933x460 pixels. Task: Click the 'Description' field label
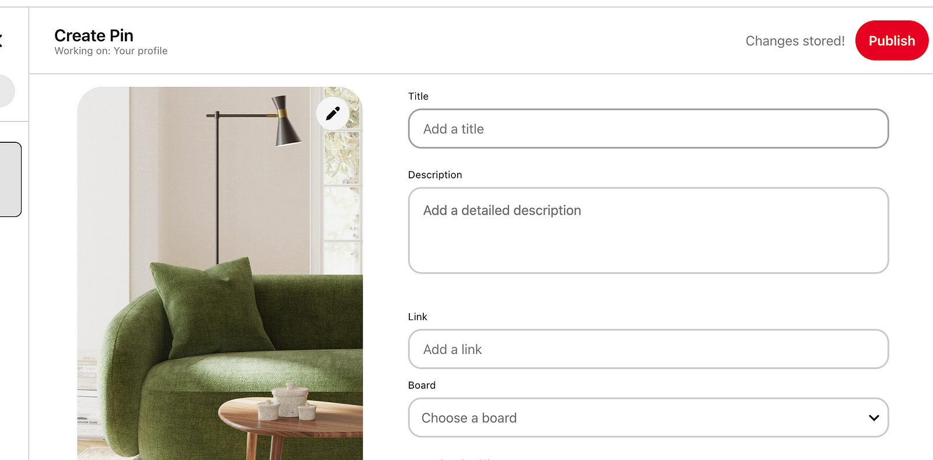(435, 175)
